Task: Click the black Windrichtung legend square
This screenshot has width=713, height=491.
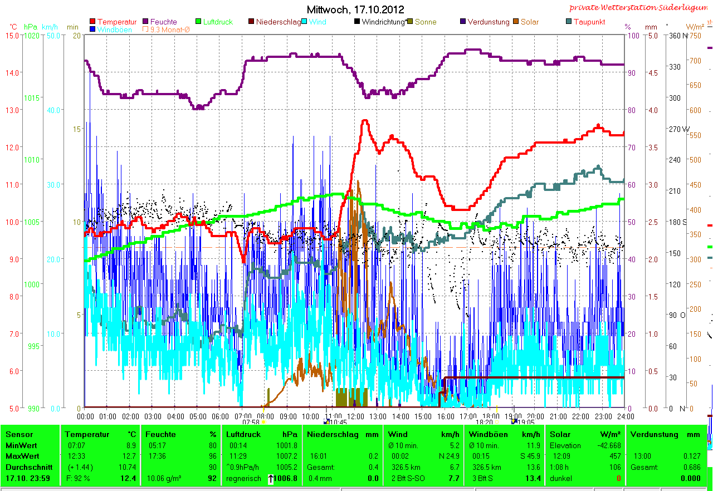Action: pyautogui.click(x=357, y=22)
